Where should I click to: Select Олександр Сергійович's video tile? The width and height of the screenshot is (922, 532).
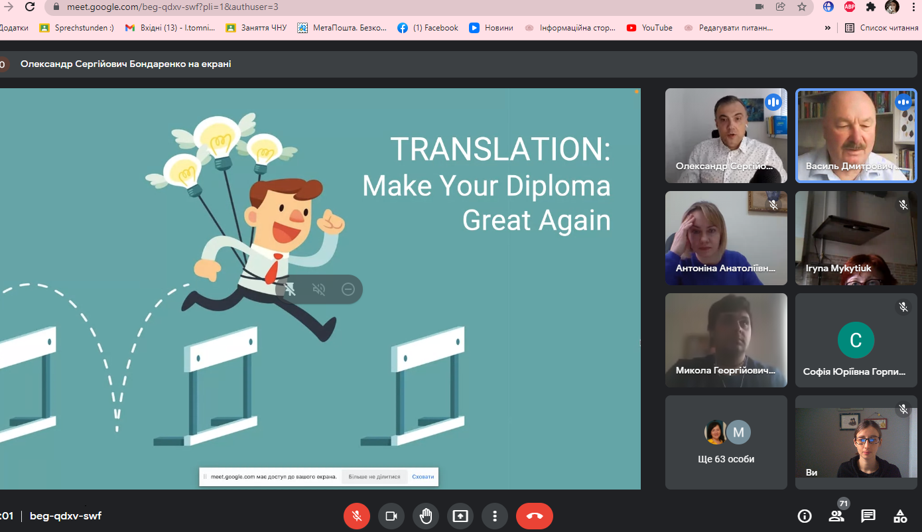tap(726, 135)
